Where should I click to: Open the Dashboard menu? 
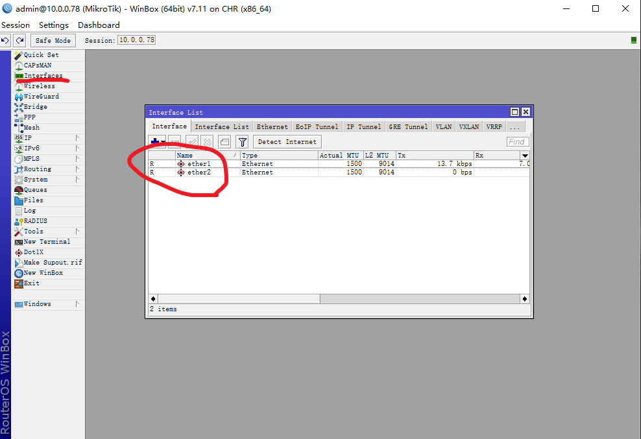pos(99,25)
